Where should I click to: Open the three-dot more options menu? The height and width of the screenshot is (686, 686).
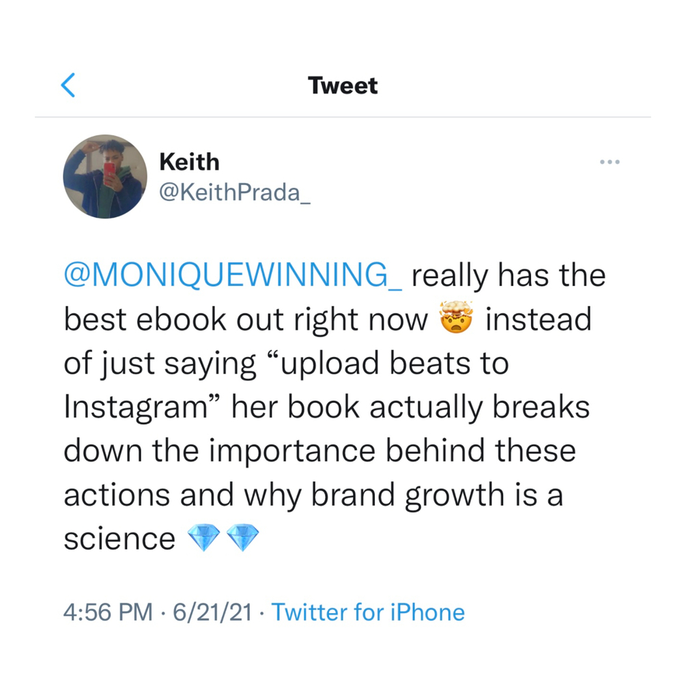610,162
